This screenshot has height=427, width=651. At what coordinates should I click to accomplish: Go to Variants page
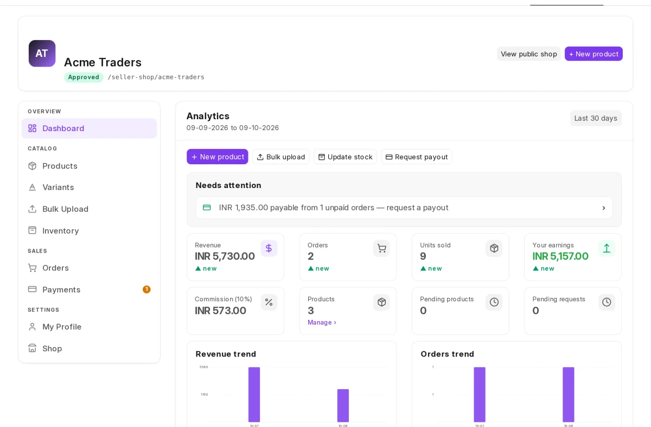click(89, 187)
